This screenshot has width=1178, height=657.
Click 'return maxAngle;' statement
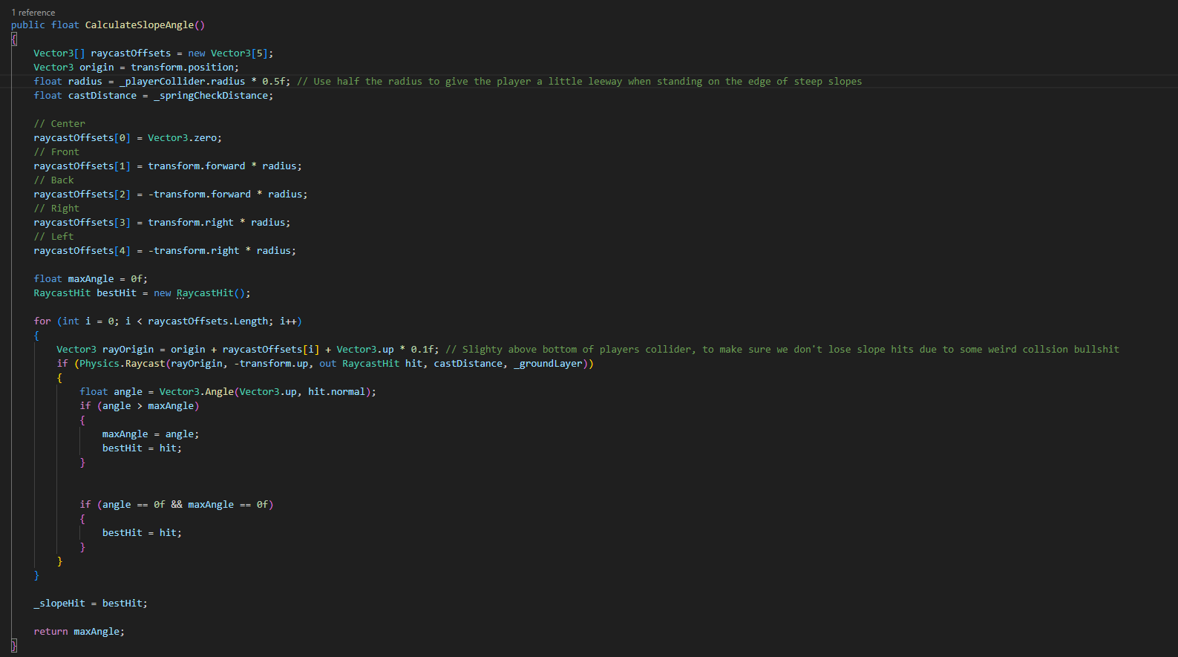(79, 632)
